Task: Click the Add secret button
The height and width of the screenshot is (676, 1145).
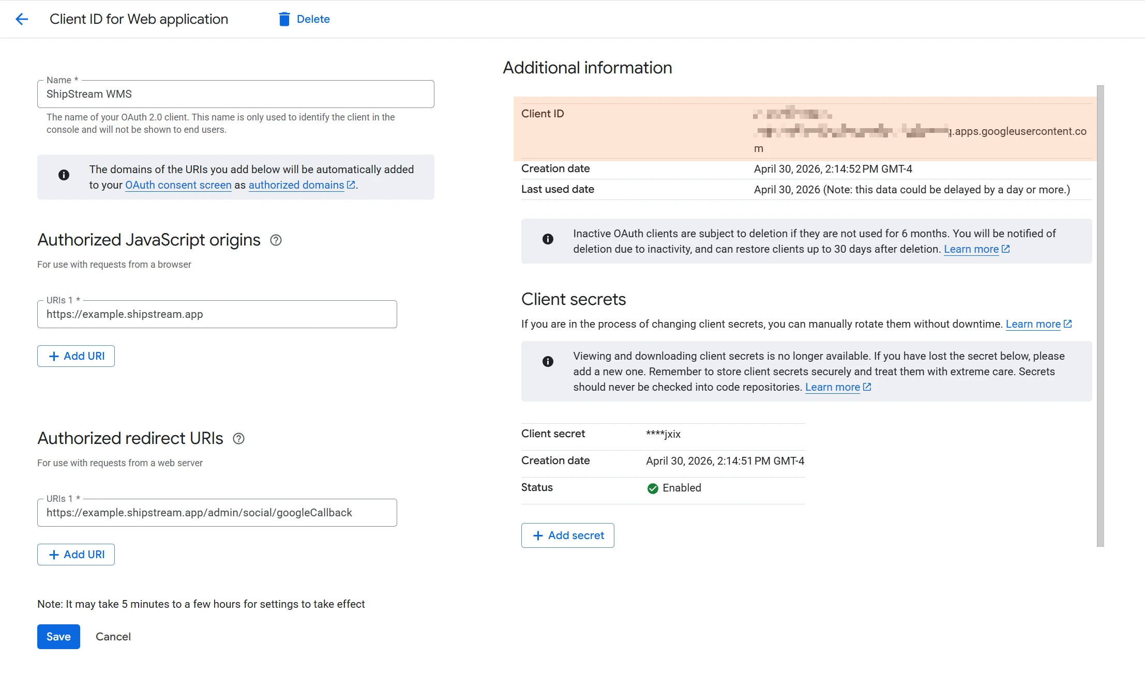Action: click(567, 535)
